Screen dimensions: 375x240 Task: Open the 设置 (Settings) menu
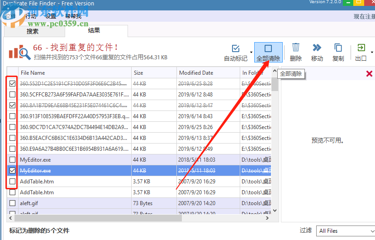51,16
